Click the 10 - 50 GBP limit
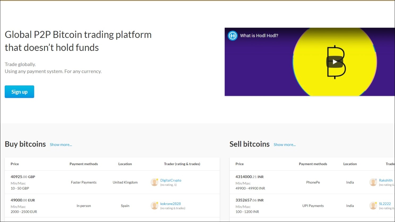Viewport: 395px width, 222px height. tap(20, 188)
